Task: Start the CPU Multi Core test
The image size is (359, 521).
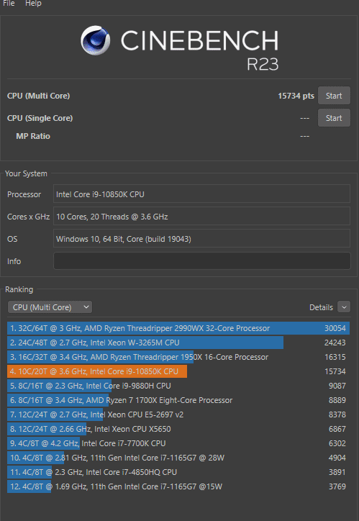Action: [334, 96]
